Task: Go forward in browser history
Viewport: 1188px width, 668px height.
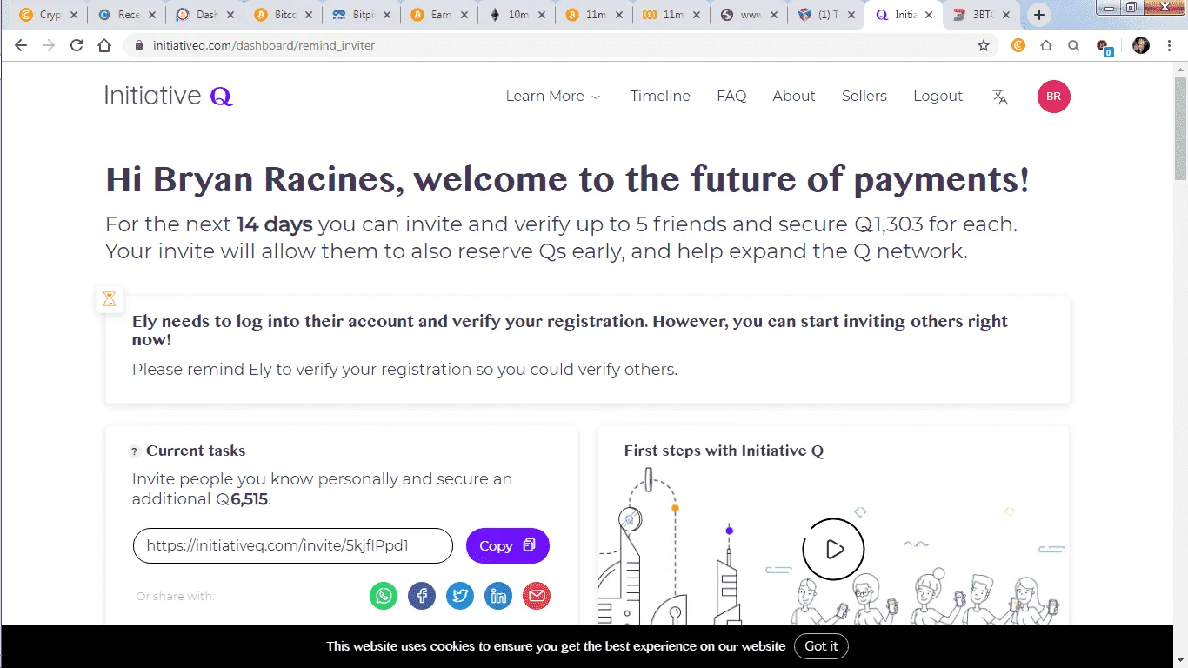Action: coord(49,45)
